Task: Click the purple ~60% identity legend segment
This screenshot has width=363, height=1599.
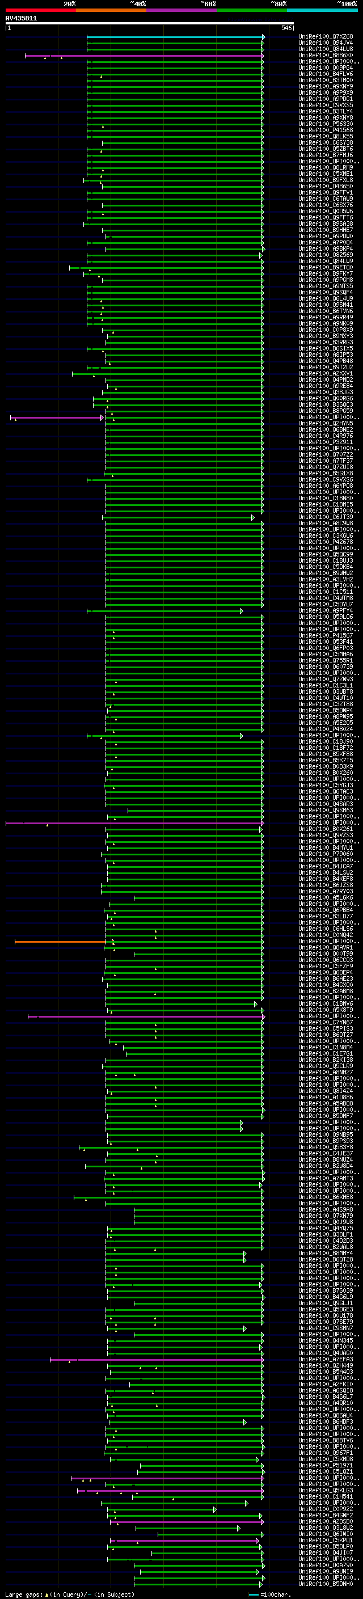Action: pos(182,10)
